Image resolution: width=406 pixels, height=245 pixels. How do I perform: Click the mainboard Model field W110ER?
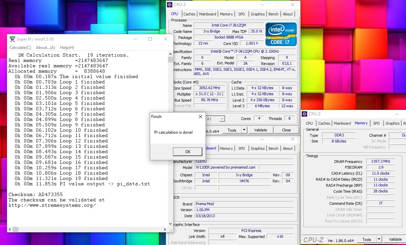(x=226, y=167)
